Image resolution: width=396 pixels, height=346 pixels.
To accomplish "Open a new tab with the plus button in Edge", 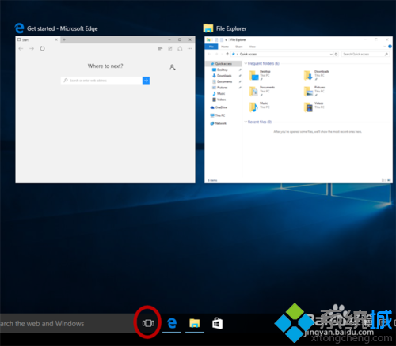I will point(64,39).
